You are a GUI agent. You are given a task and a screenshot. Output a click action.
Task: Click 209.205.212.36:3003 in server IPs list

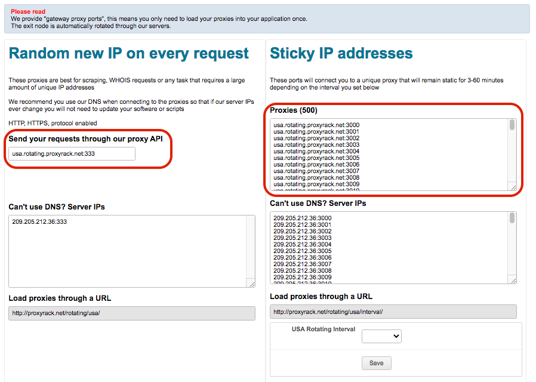(303, 238)
